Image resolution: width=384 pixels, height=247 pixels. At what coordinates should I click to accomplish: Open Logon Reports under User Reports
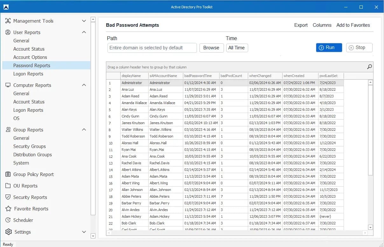(28, 74)
